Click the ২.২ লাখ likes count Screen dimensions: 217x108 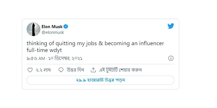tap(43, 70)
